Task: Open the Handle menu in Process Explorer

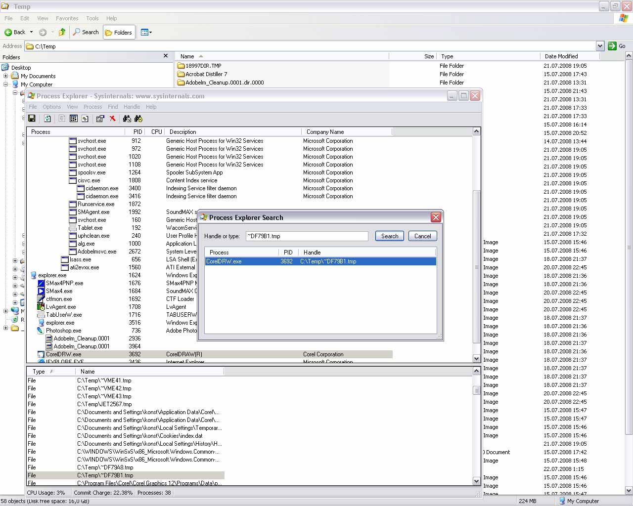Action: [132, 107]
